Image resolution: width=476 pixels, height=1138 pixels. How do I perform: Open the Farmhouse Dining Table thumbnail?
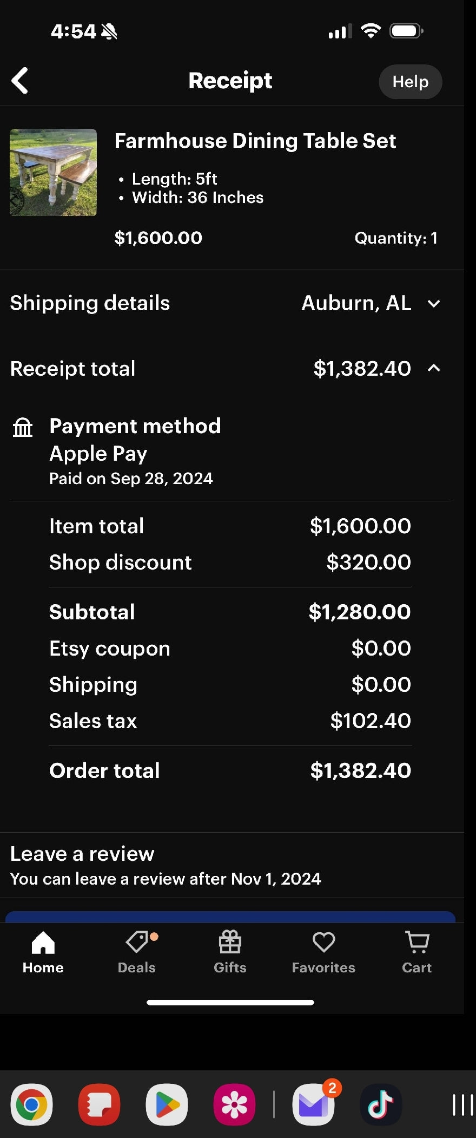[x=53, y=172]
